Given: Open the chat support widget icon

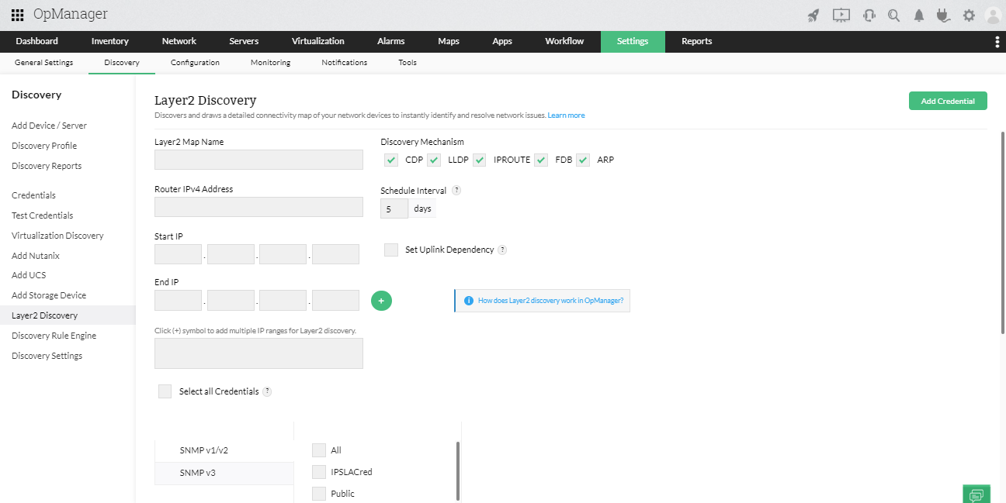Looking at the screenshot, I should 977,494.
